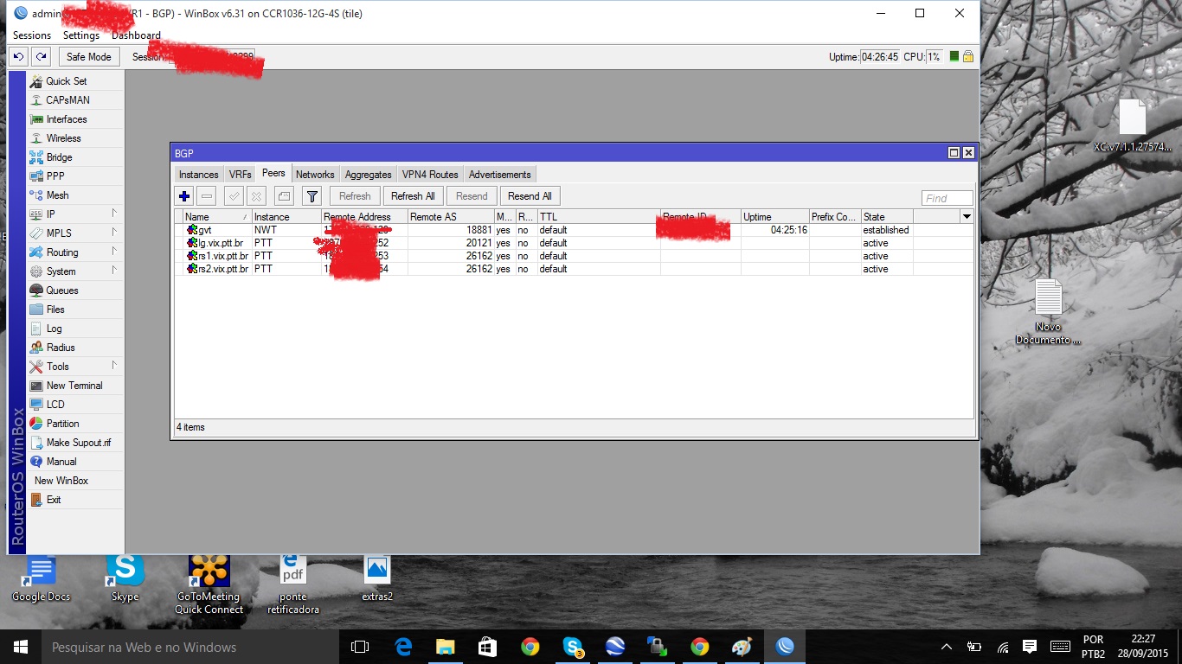Expand the Routing submenu
1182x664 pixels.
click(75, 252)
